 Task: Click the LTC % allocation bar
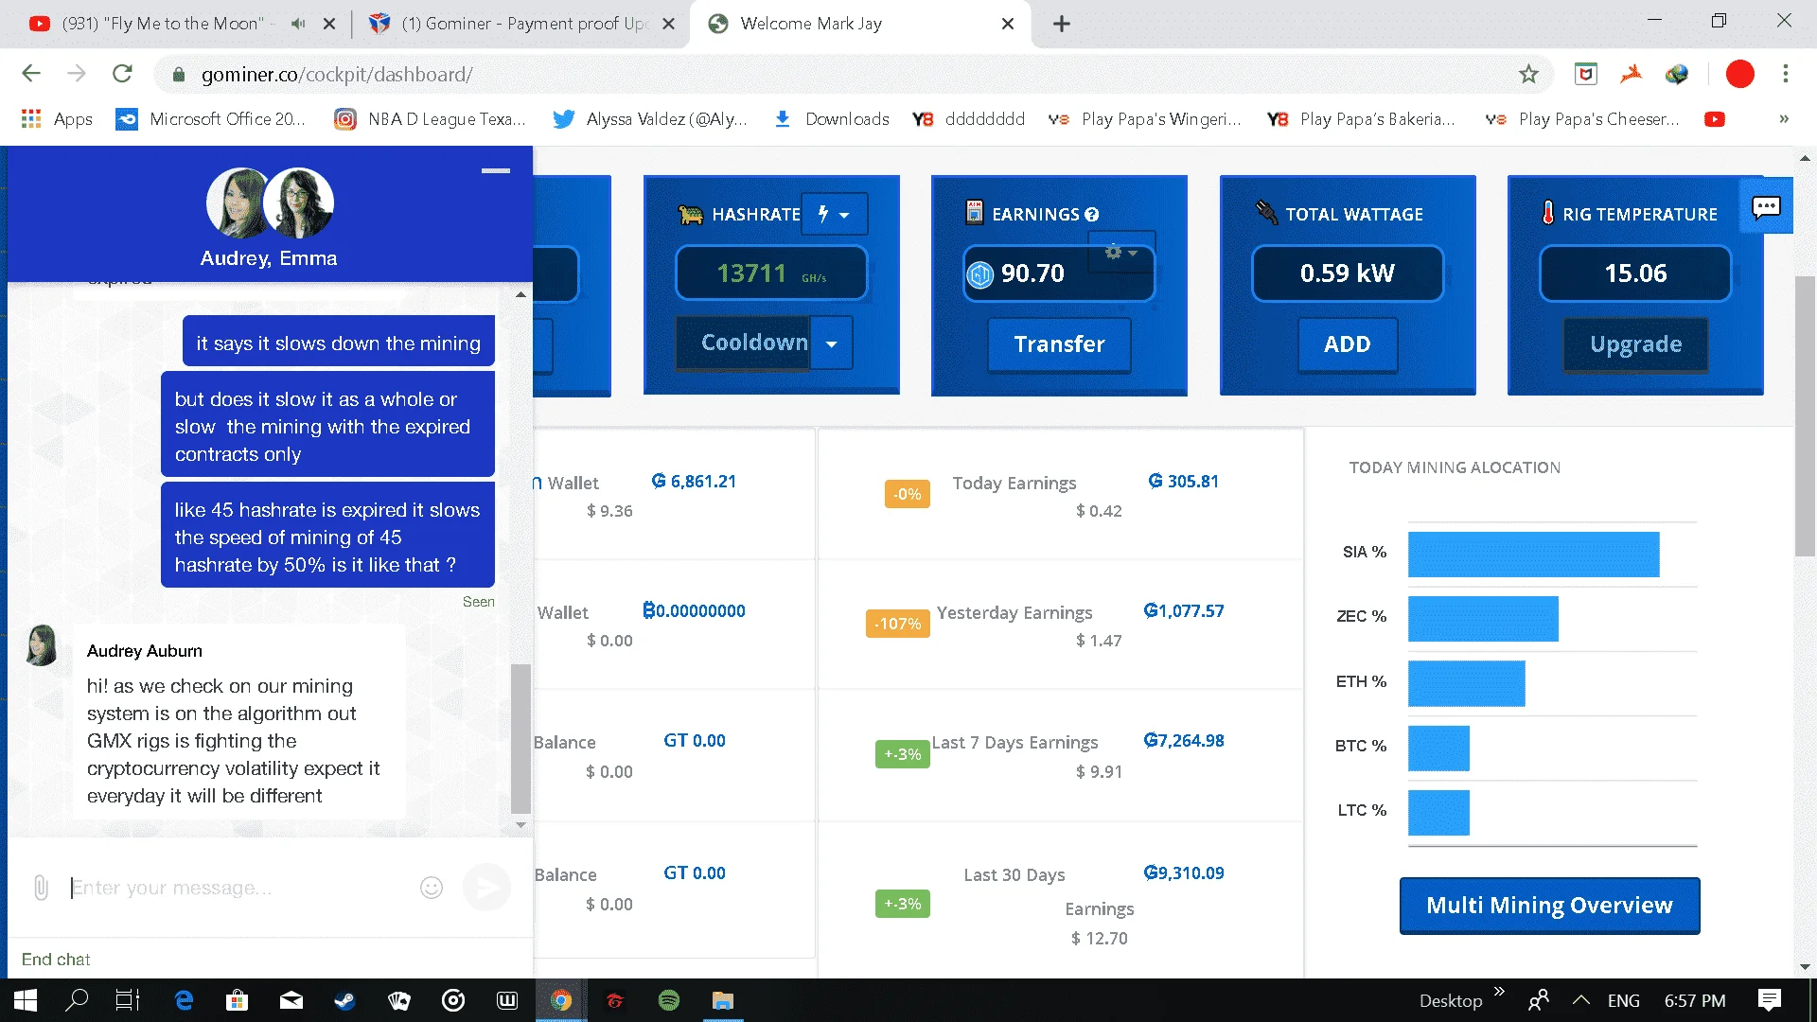[x=1438, y=813]
